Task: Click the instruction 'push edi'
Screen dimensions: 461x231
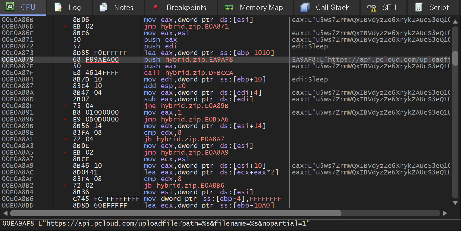Action: (x=161, y=46)
